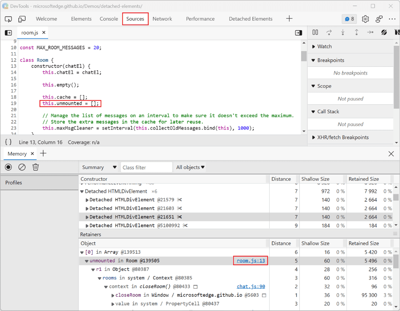Image resolution: width=400 pixels, height=311 pixels.
Task: Open the Performance tab
Action: 200,19
